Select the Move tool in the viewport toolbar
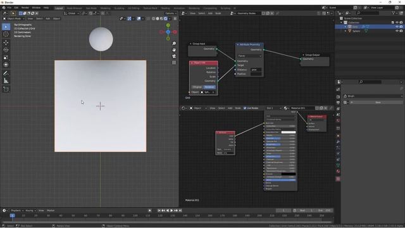 pos(6,42)
